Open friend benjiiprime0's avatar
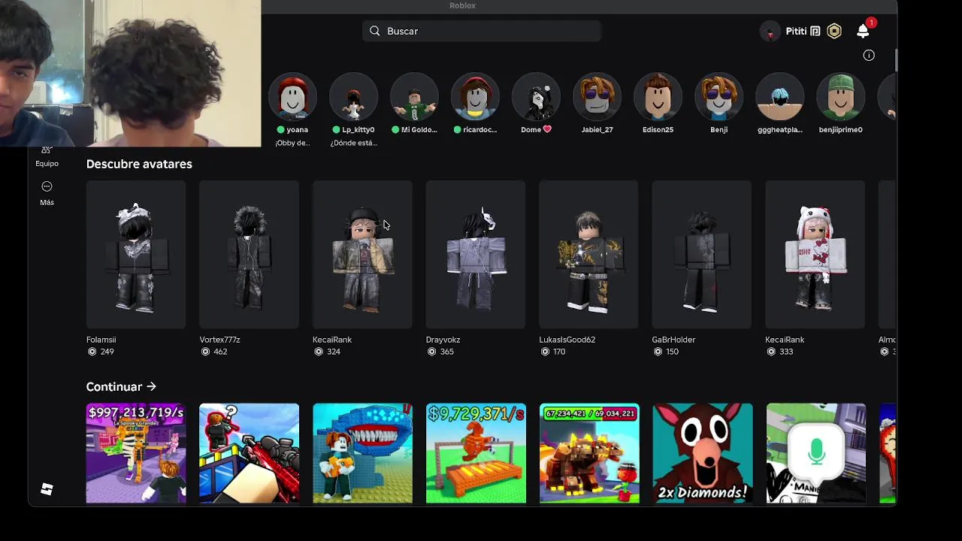 [x=840, y=97]
